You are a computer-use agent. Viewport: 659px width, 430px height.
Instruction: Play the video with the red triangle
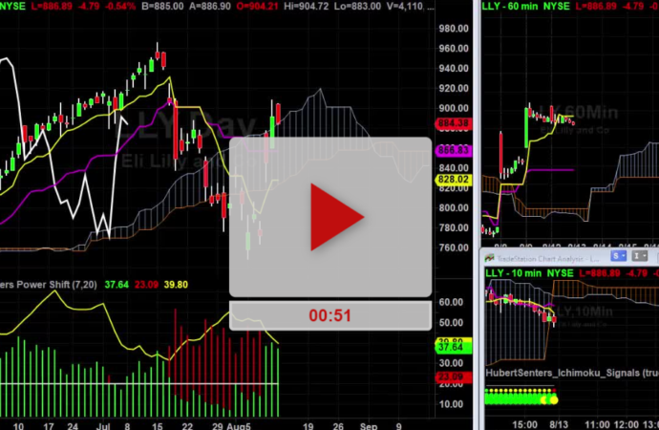(336, 217)
